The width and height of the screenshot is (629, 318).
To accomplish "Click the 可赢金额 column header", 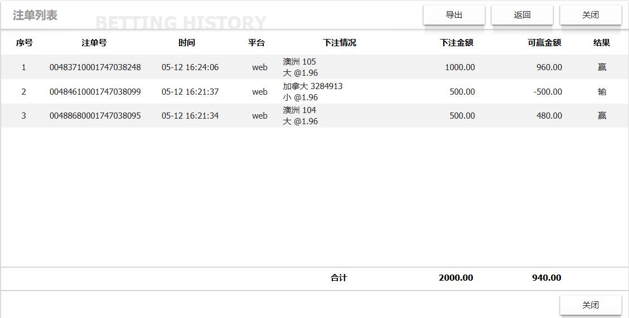I will (x=544, y=43).
